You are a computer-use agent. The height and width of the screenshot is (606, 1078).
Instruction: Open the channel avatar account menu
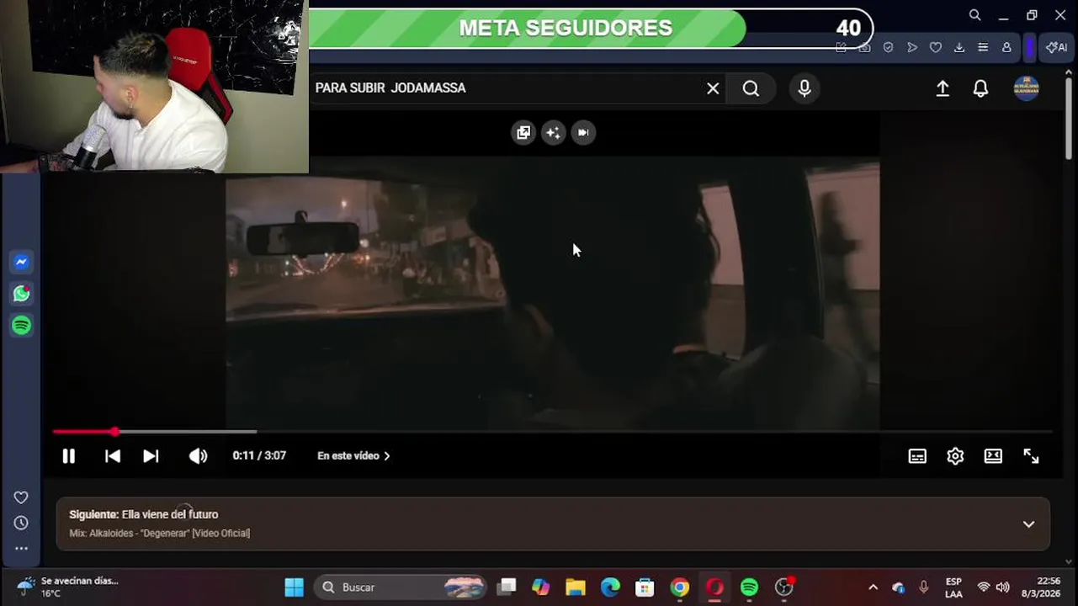coord(1026,88)
